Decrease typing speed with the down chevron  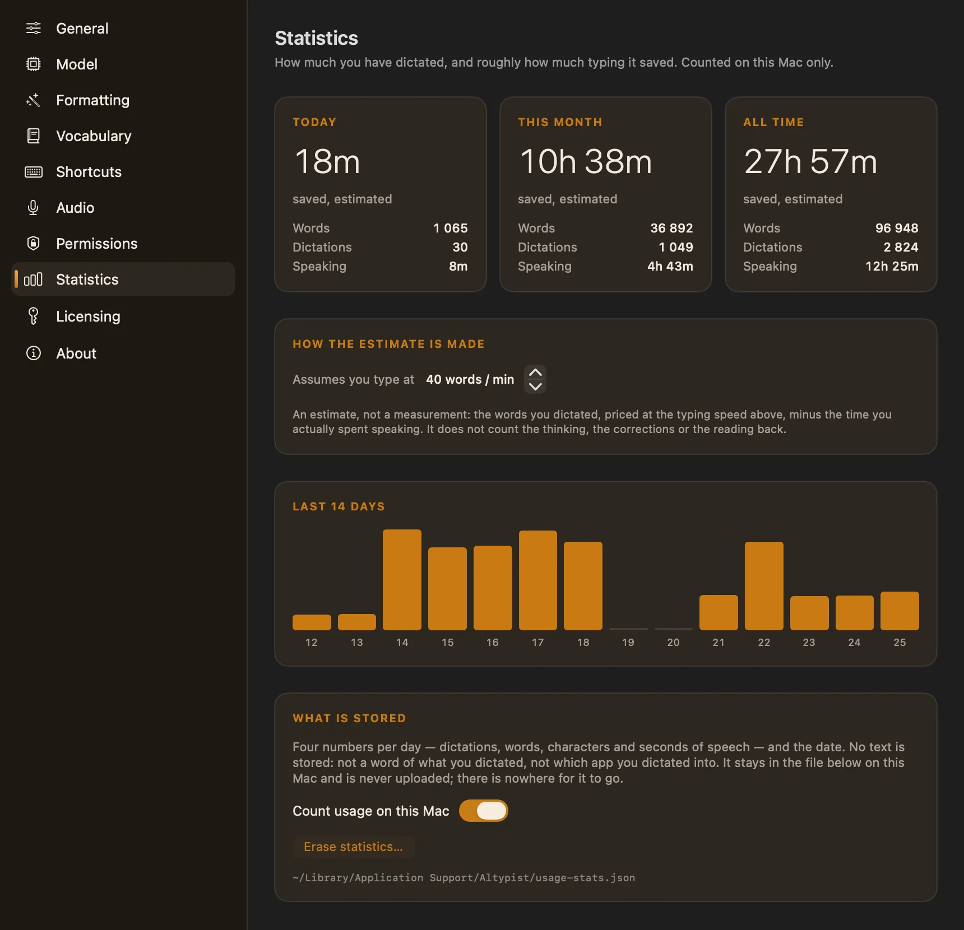point(535,387)
